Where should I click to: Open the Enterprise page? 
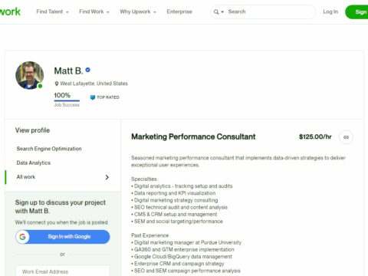(x=179, y=11)
